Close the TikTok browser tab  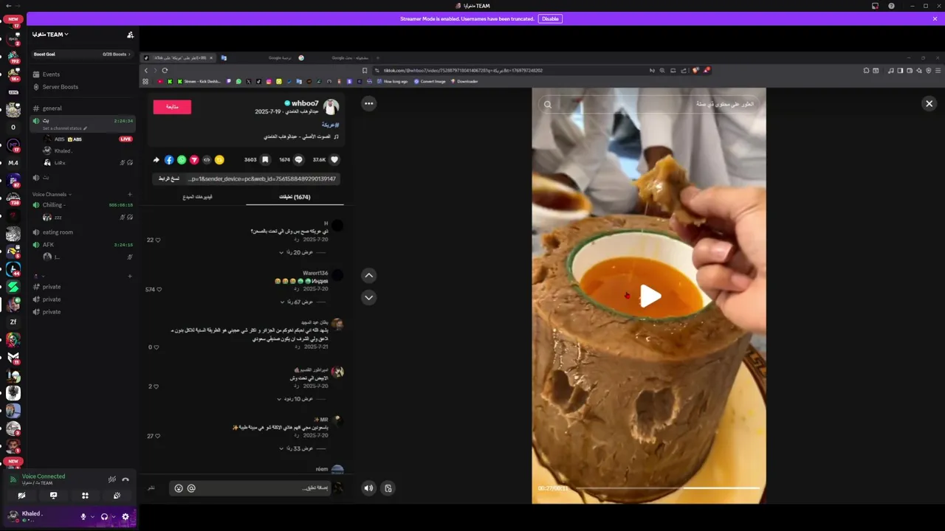[210, 58]
